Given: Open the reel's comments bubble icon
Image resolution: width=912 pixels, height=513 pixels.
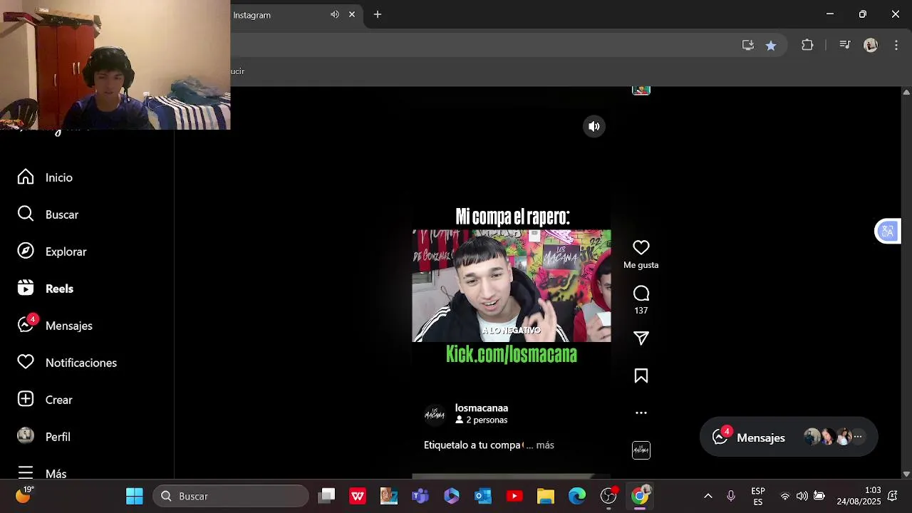Looking at the screenshot, I should tap(641, 294).
